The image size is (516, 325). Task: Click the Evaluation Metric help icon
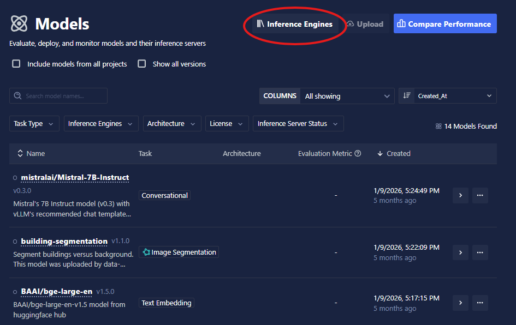(x=358, y=153)
